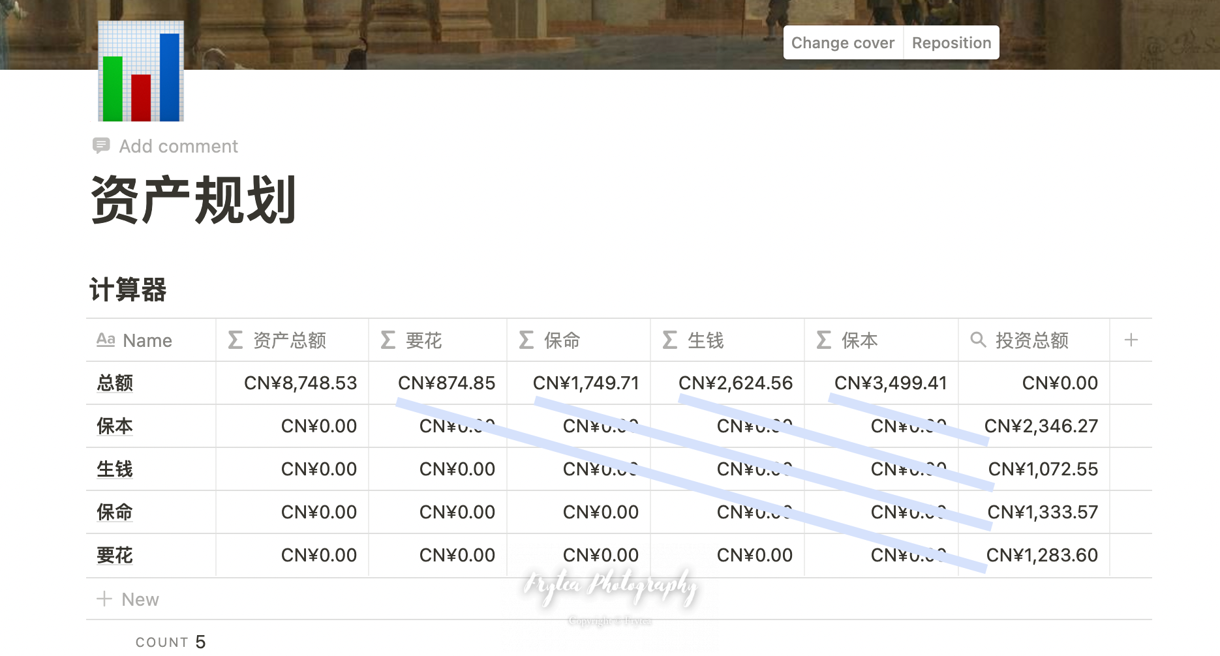Image resolution: width=1220 pixels, height=656 pixels.
Task: Open the COUNT calculation dropdown
Action: pos(170,642)
